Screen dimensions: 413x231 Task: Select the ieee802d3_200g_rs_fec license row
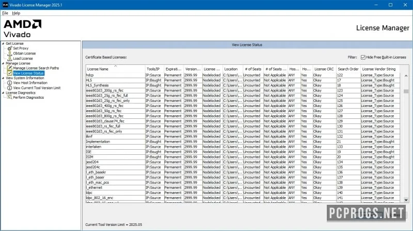pos(243,91)
